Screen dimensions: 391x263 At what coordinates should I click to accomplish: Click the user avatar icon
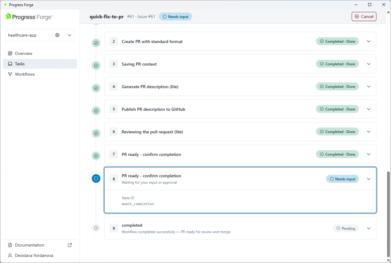point(10,255)
